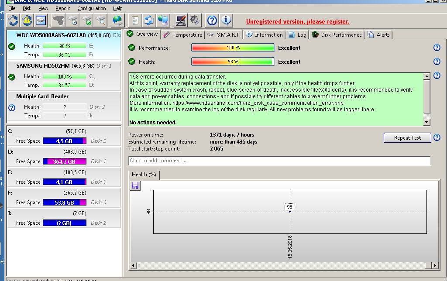Click the blue info bubble toolbar icon
The height and width of the screenshot is (281, 447).
point(226,20)
